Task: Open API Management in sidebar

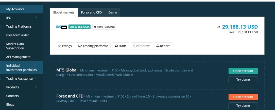Action: (18, 57)
